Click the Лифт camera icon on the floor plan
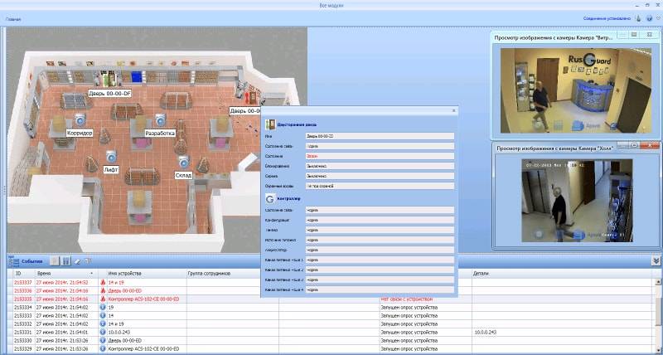The image size is (663, 355). pyautogui.click(x=110, y=155)
